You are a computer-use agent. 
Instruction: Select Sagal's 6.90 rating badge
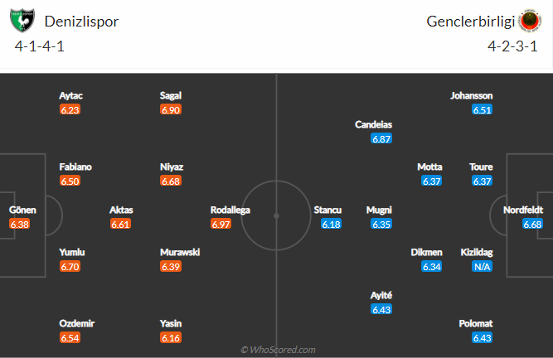click(x=171, y=109)
